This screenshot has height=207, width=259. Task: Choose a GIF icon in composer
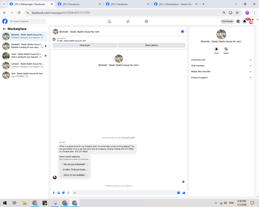point(68,193)
